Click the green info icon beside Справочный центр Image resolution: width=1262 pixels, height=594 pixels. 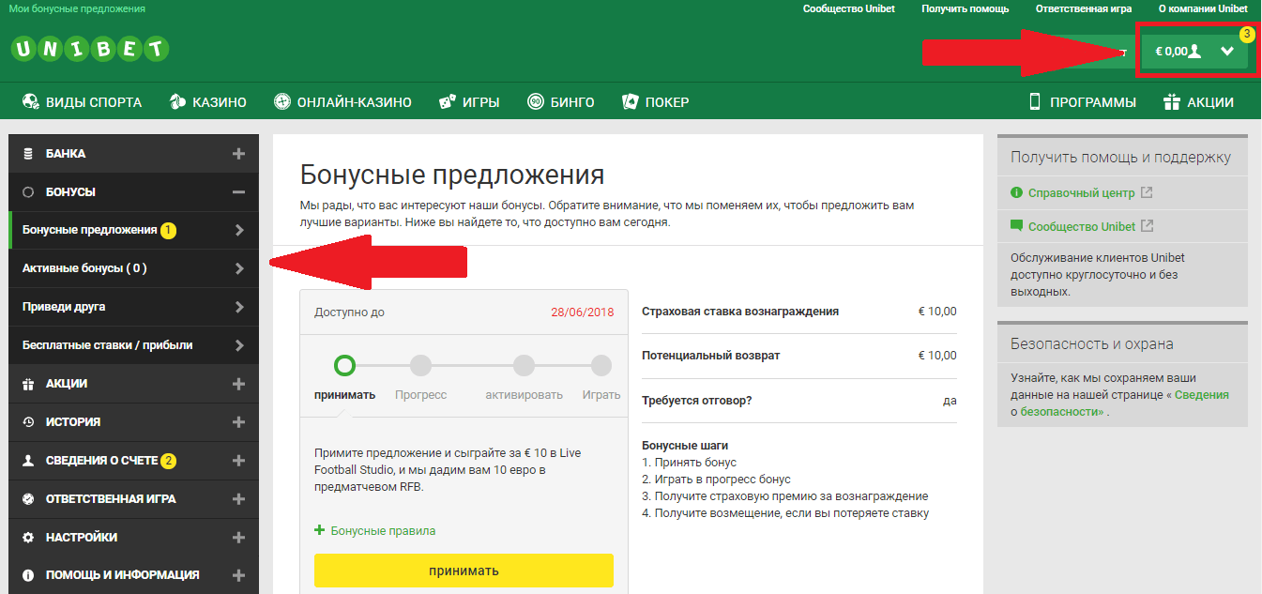click(1016, 193)
